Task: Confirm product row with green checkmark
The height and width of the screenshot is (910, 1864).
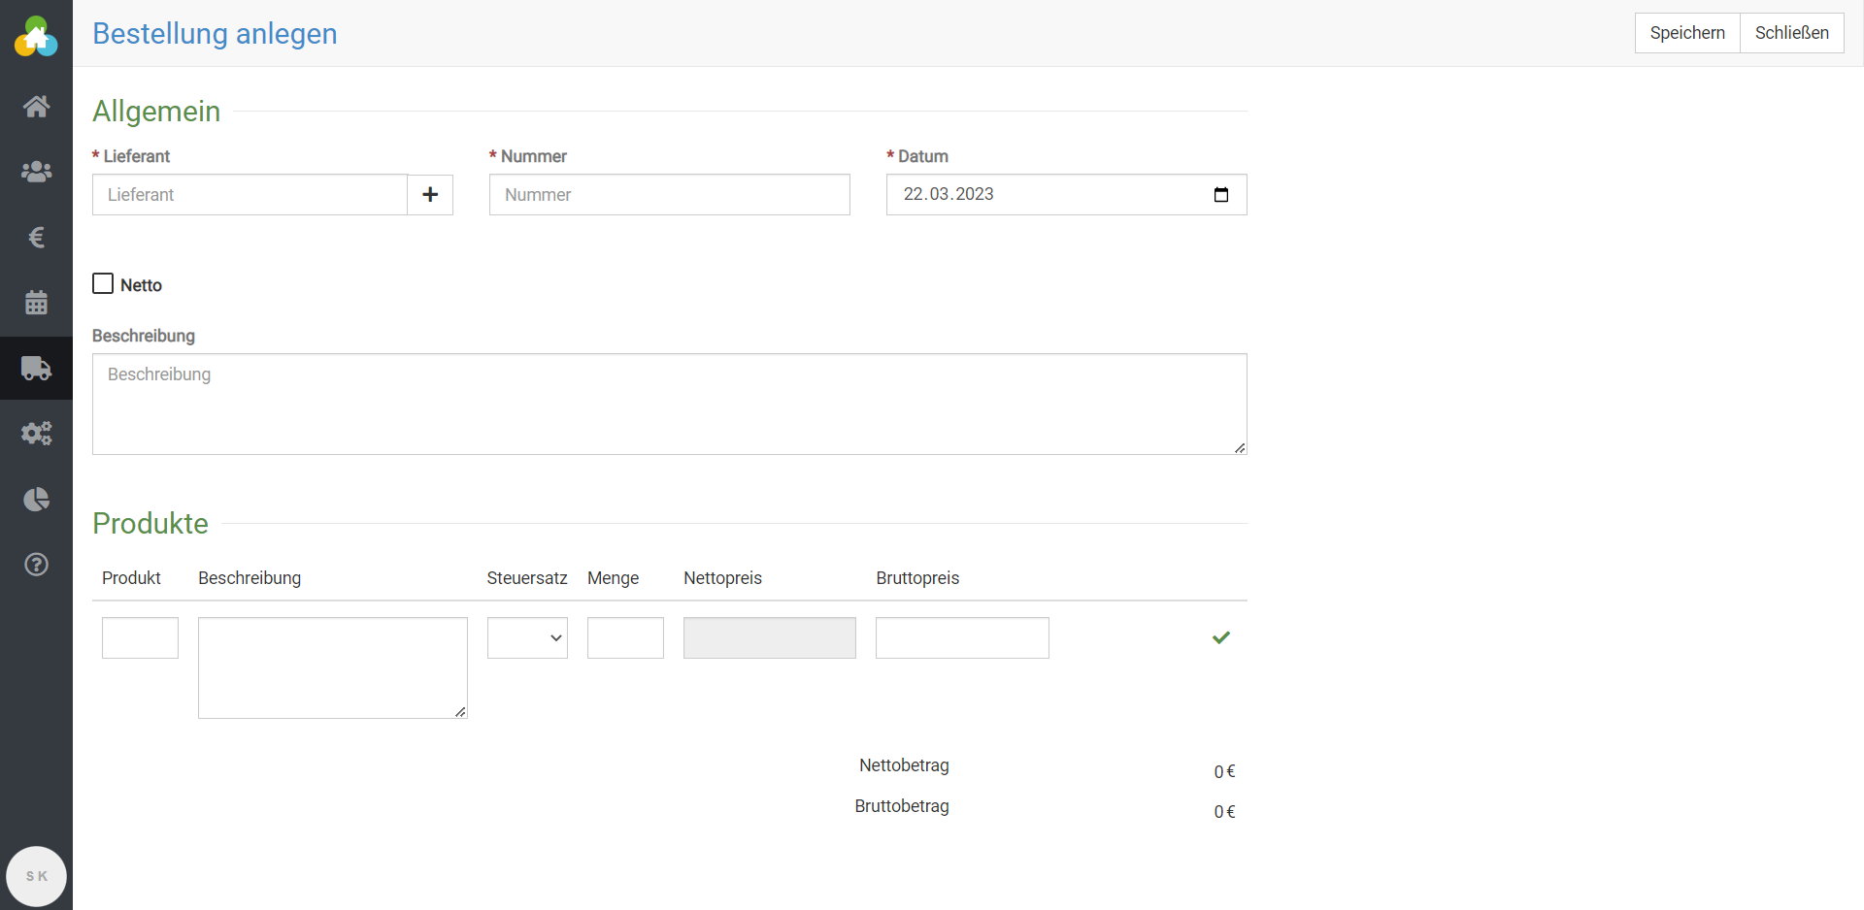Action: pyautogui.click(x=1221, y=637)
